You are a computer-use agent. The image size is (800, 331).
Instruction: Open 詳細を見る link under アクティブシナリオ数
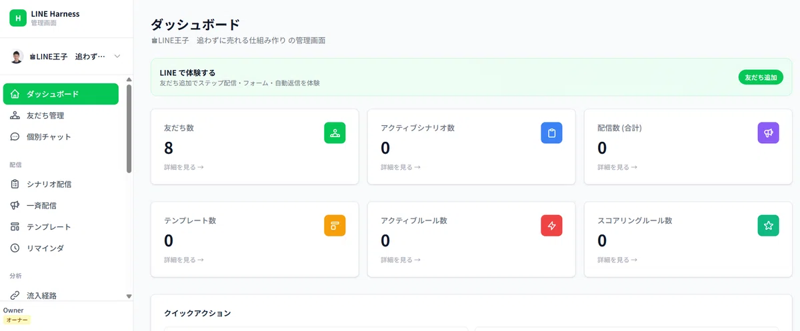[x=401, y=167]
